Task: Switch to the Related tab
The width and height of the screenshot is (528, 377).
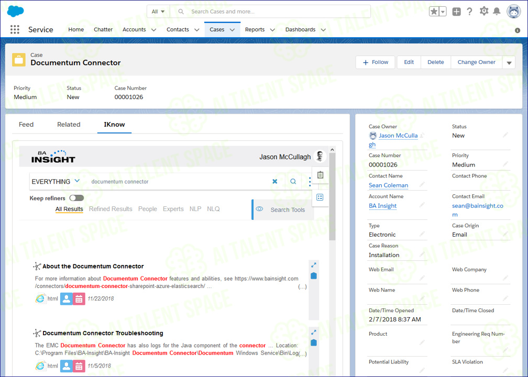Action: [69, 125]
